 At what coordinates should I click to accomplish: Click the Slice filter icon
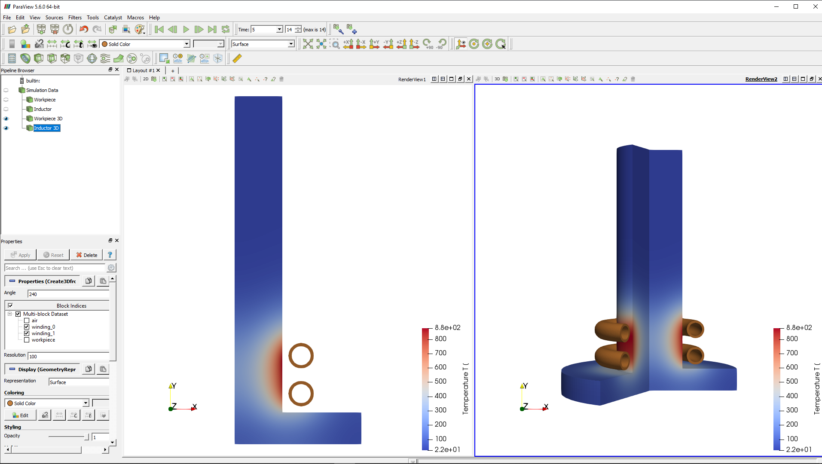pyautogui.click(x=52, y=58)
